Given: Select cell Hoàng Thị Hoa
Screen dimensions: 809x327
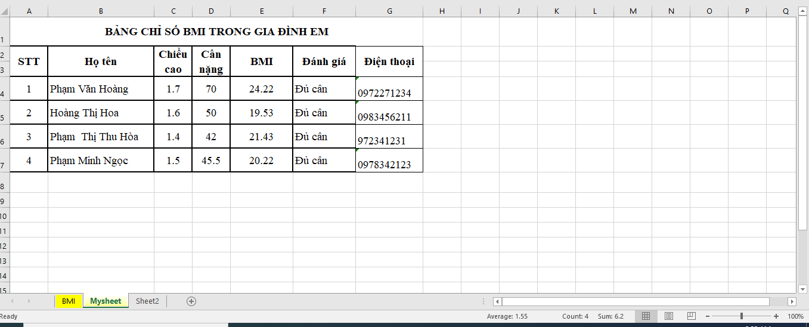Looking at the screenshot, I should [x=101, y=113].
